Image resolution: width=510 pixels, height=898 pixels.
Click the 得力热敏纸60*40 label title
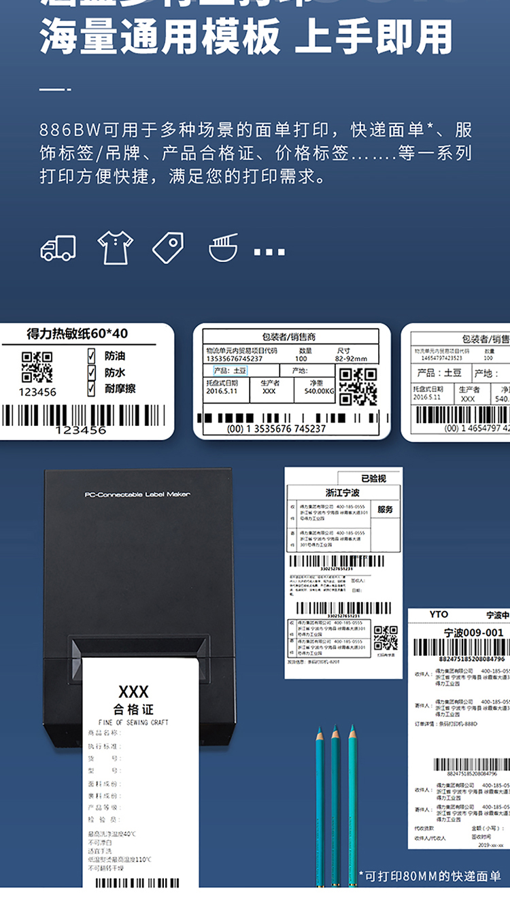(77, 334)
